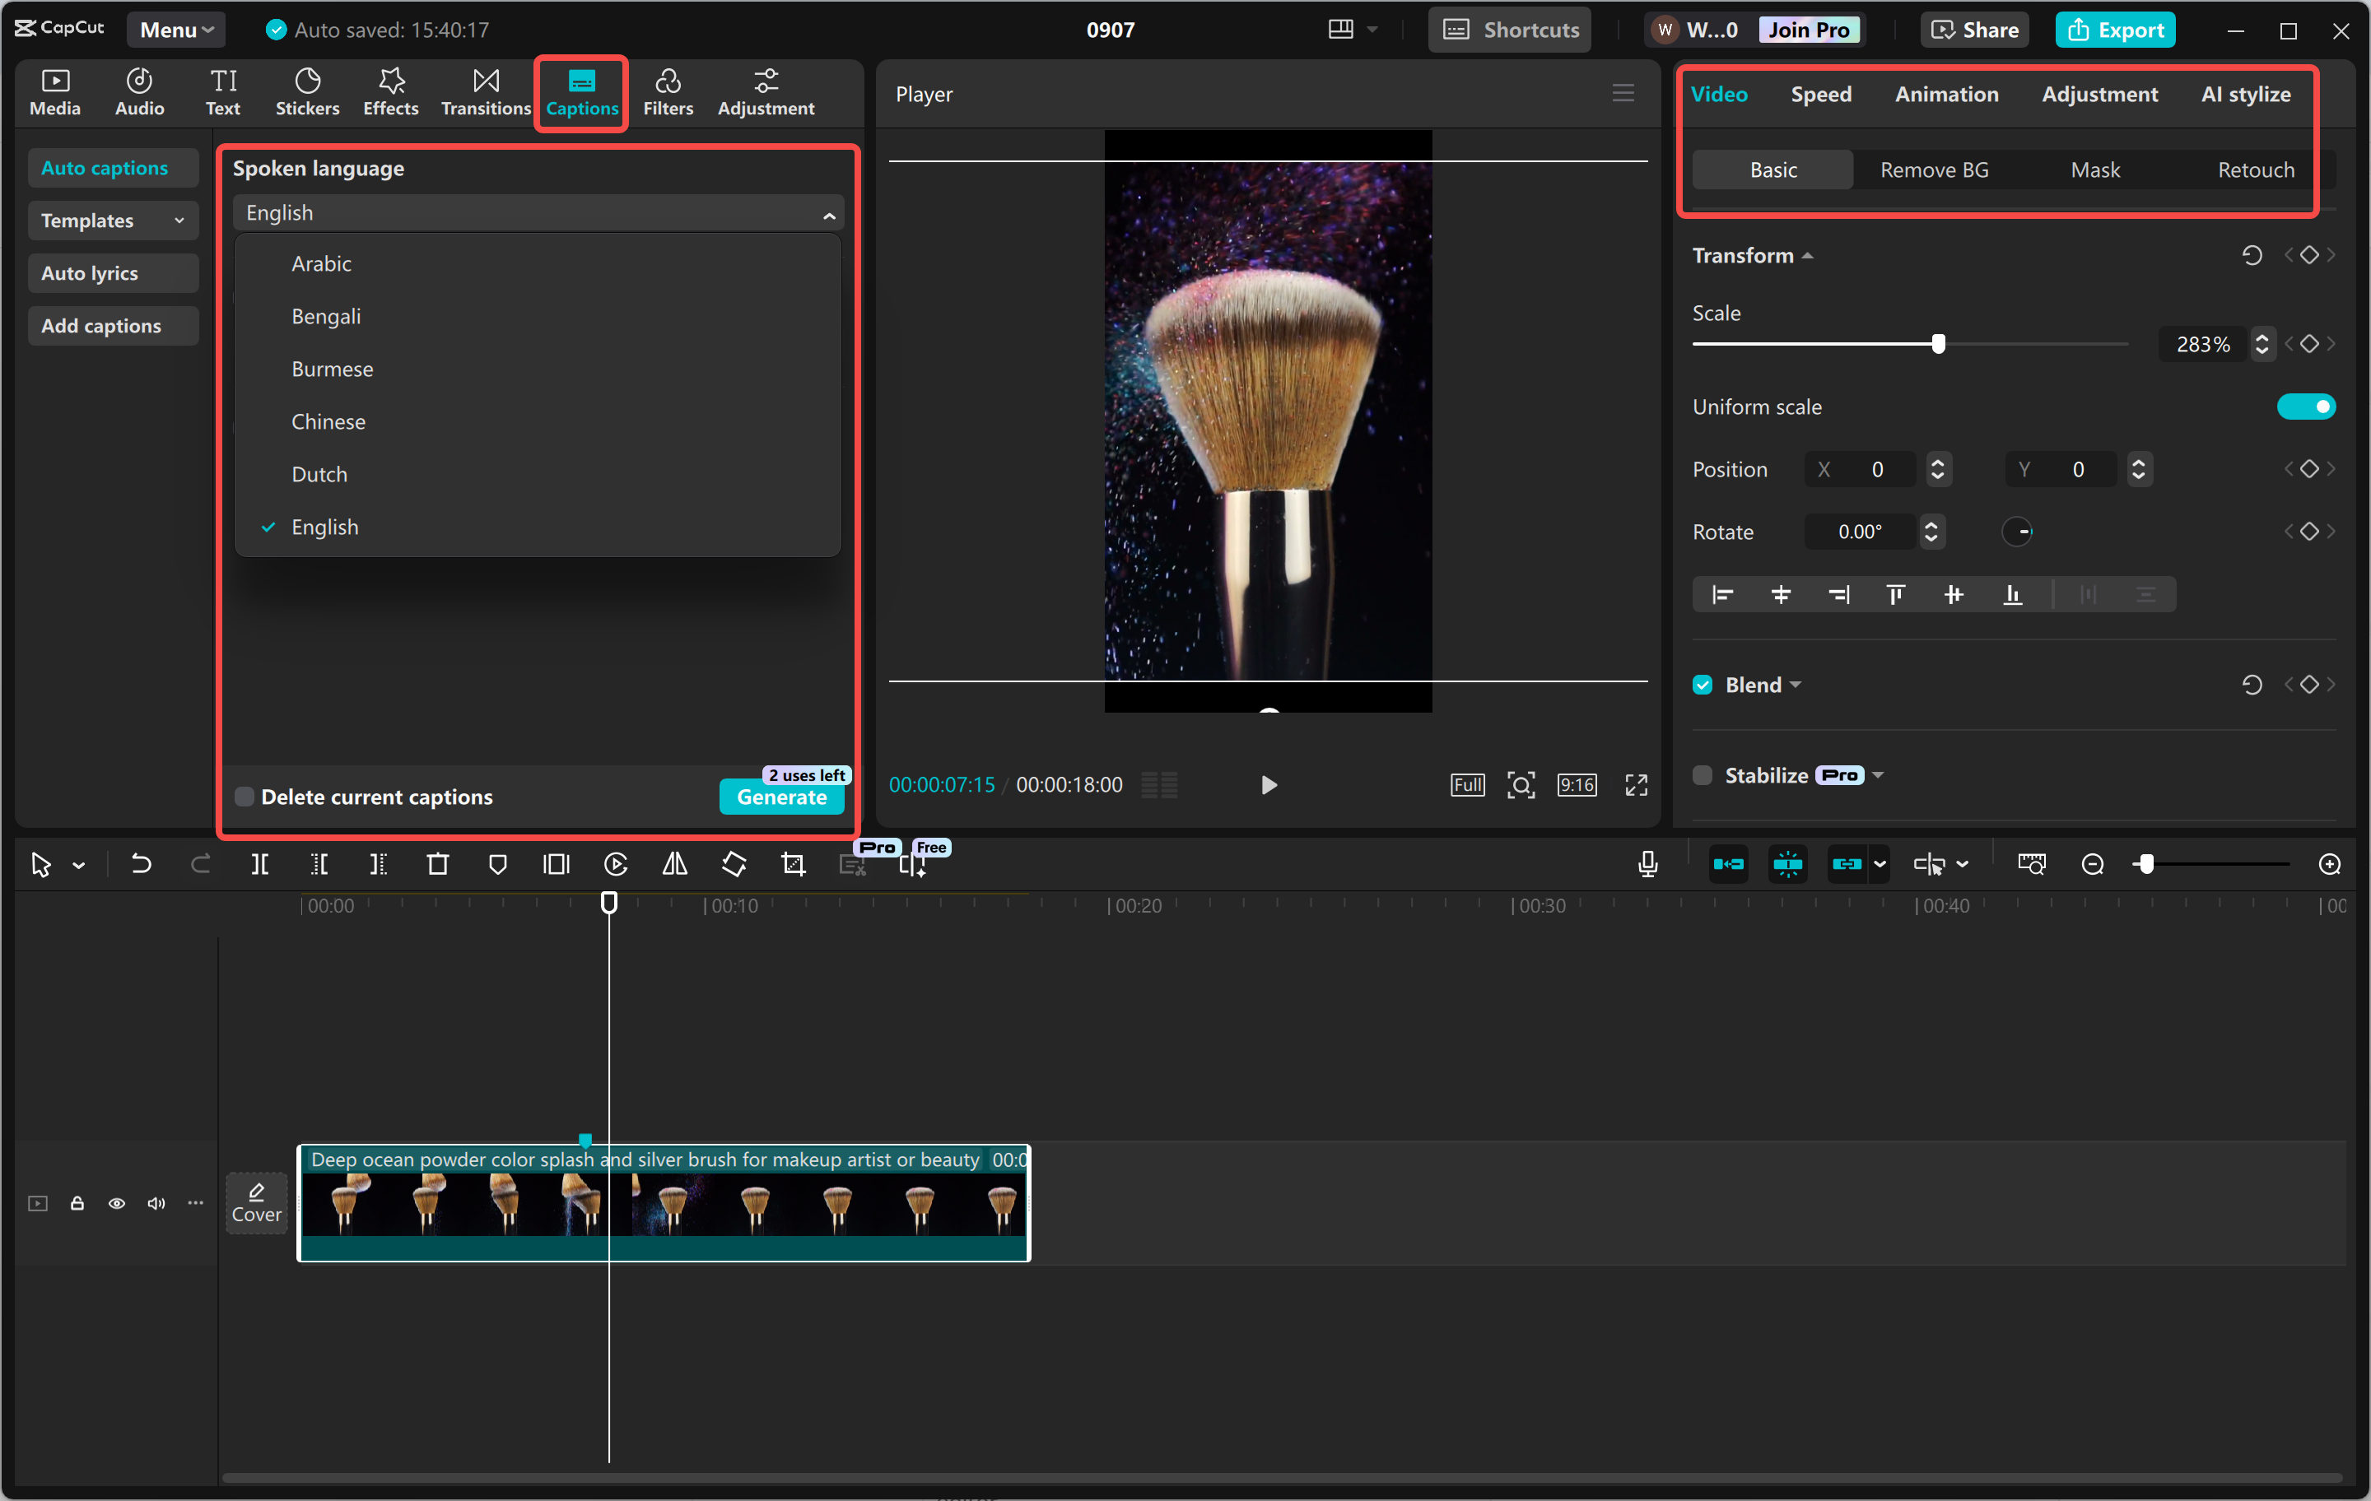Open the Effects panel
Viewport: 2371px width, 1501px height.
tap(391, 92)
